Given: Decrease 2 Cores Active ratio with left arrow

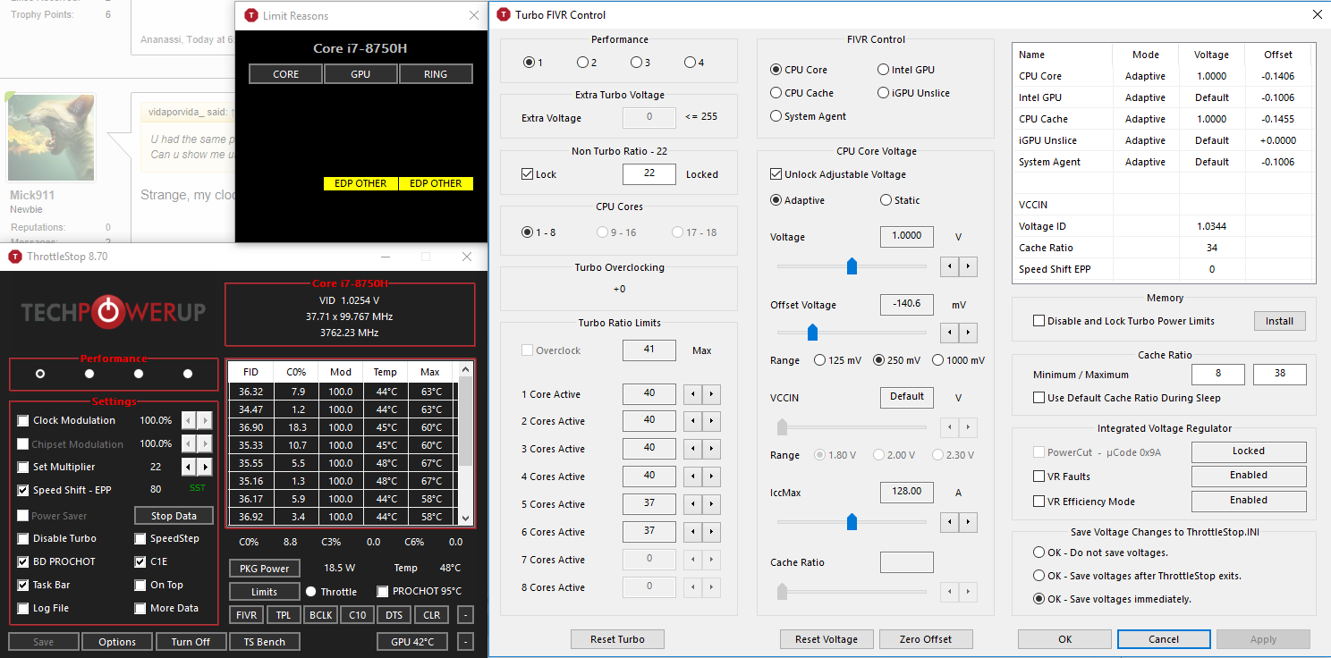Looking at the screenshot, I should point(692,421).
